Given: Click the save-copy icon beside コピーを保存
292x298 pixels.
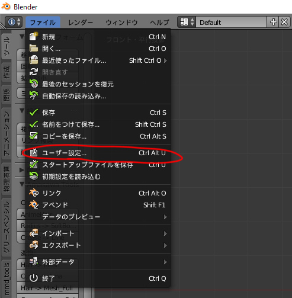Looking at the screenshot, I should [x=34, y=136].
